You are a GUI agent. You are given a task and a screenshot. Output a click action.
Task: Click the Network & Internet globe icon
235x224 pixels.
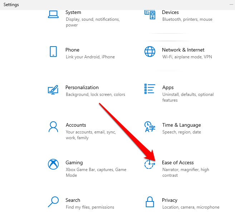point(150,52)
